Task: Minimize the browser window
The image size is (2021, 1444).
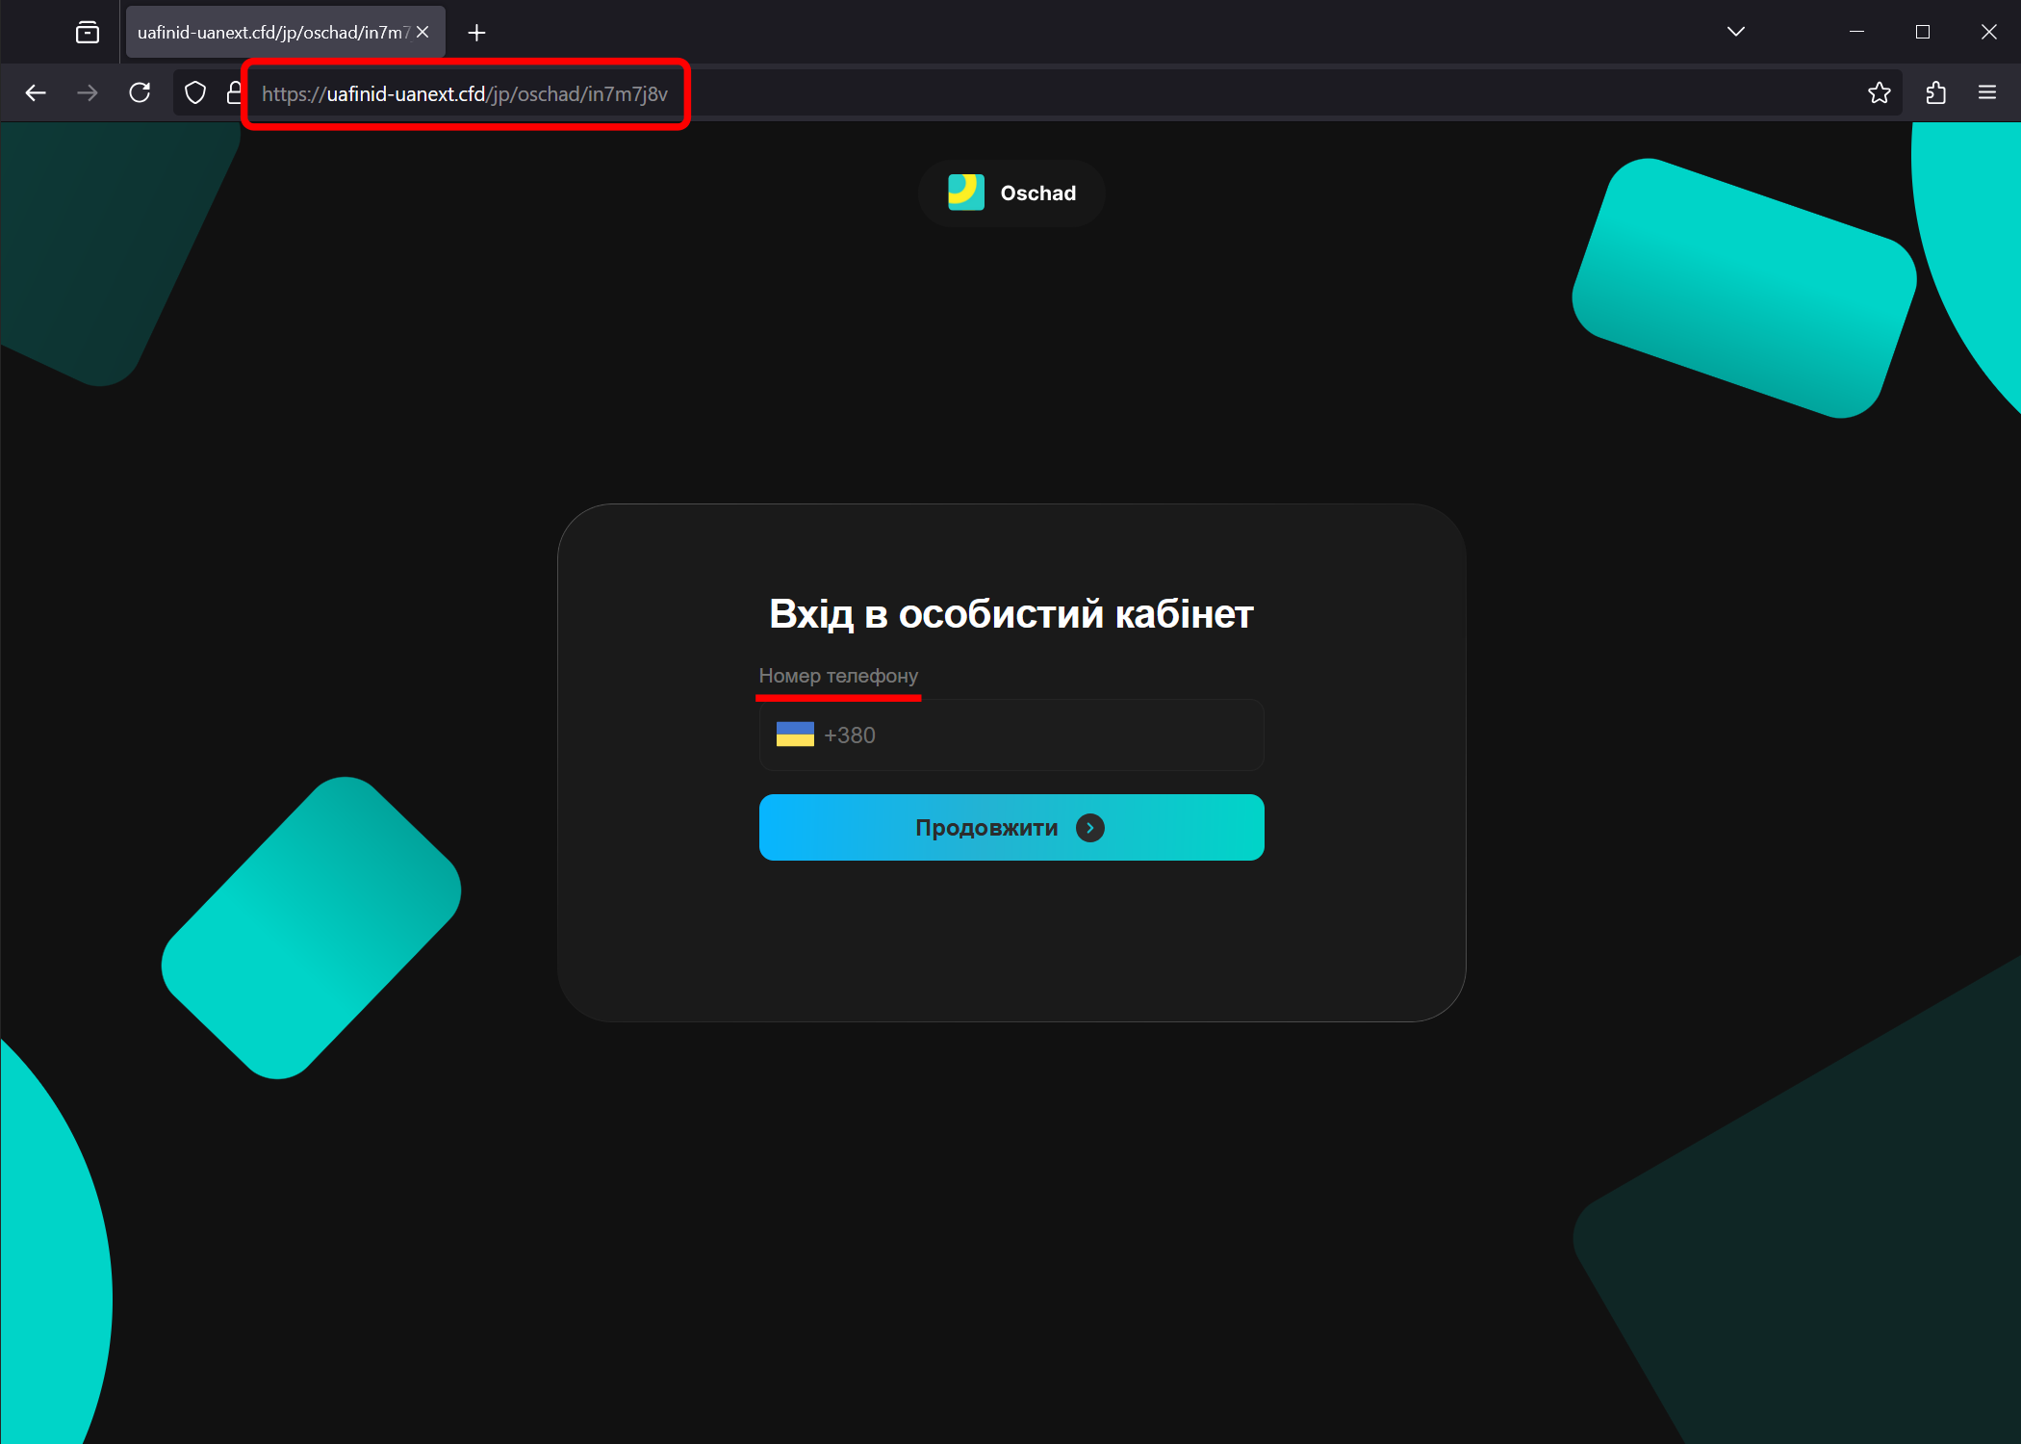Action: click(1856, 32)
